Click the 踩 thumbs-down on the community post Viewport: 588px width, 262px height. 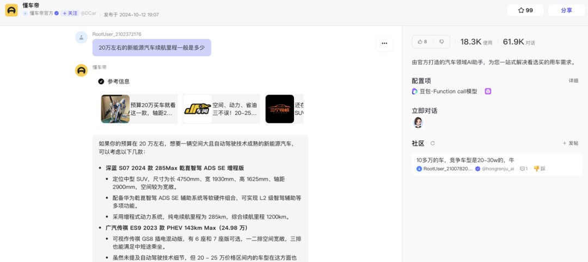coord(539,169)
